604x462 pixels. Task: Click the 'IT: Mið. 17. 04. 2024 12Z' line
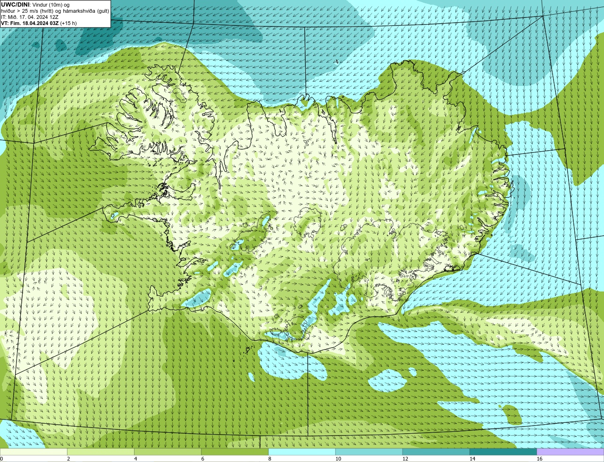point(30,17)
